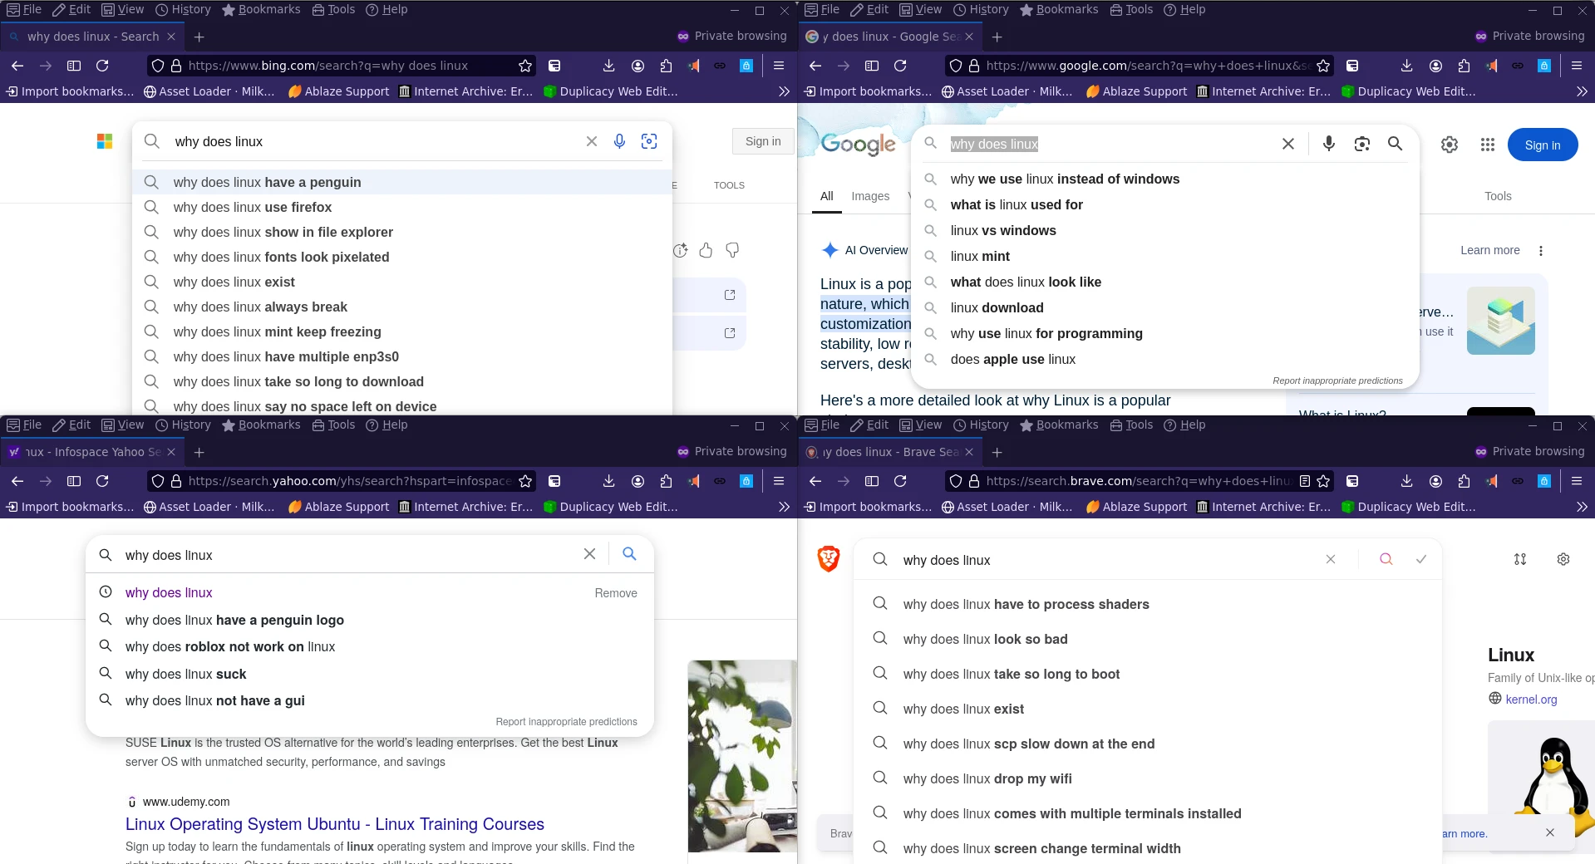The height and width of the screenshot is (864, 1595).
Task: Open Bing visual search camera icon
Action: (x=649, y=141)
